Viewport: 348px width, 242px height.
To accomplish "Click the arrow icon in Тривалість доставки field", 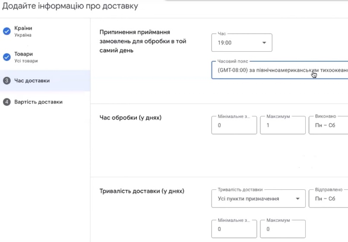I will (297, 199).
